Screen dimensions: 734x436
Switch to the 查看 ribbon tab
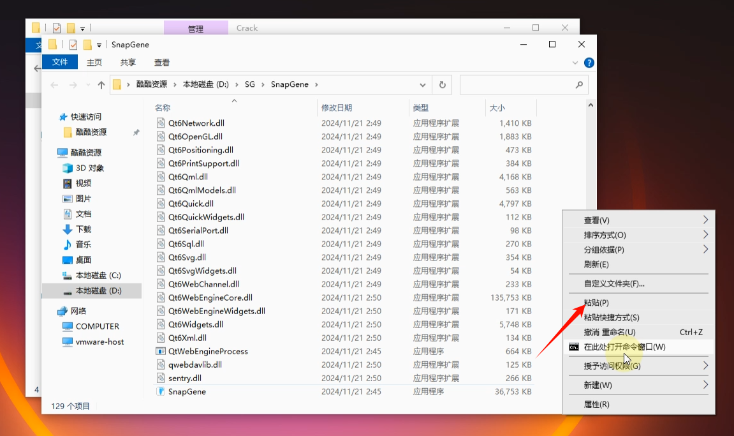coord(162,63)
